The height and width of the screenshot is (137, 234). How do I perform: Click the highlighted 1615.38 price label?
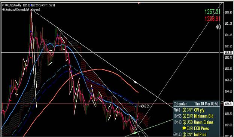[228, 53]
